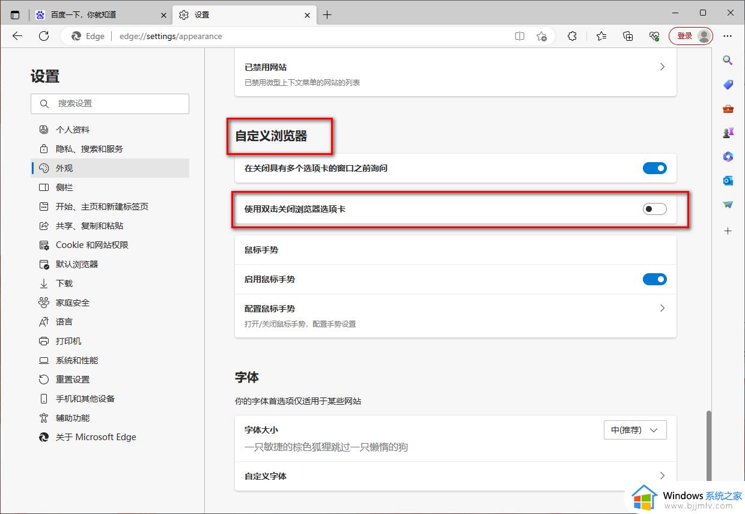Viewport: 745px width, 514px height.
Task: Open 系统和性能 settings section
Action: coord(110,360)
